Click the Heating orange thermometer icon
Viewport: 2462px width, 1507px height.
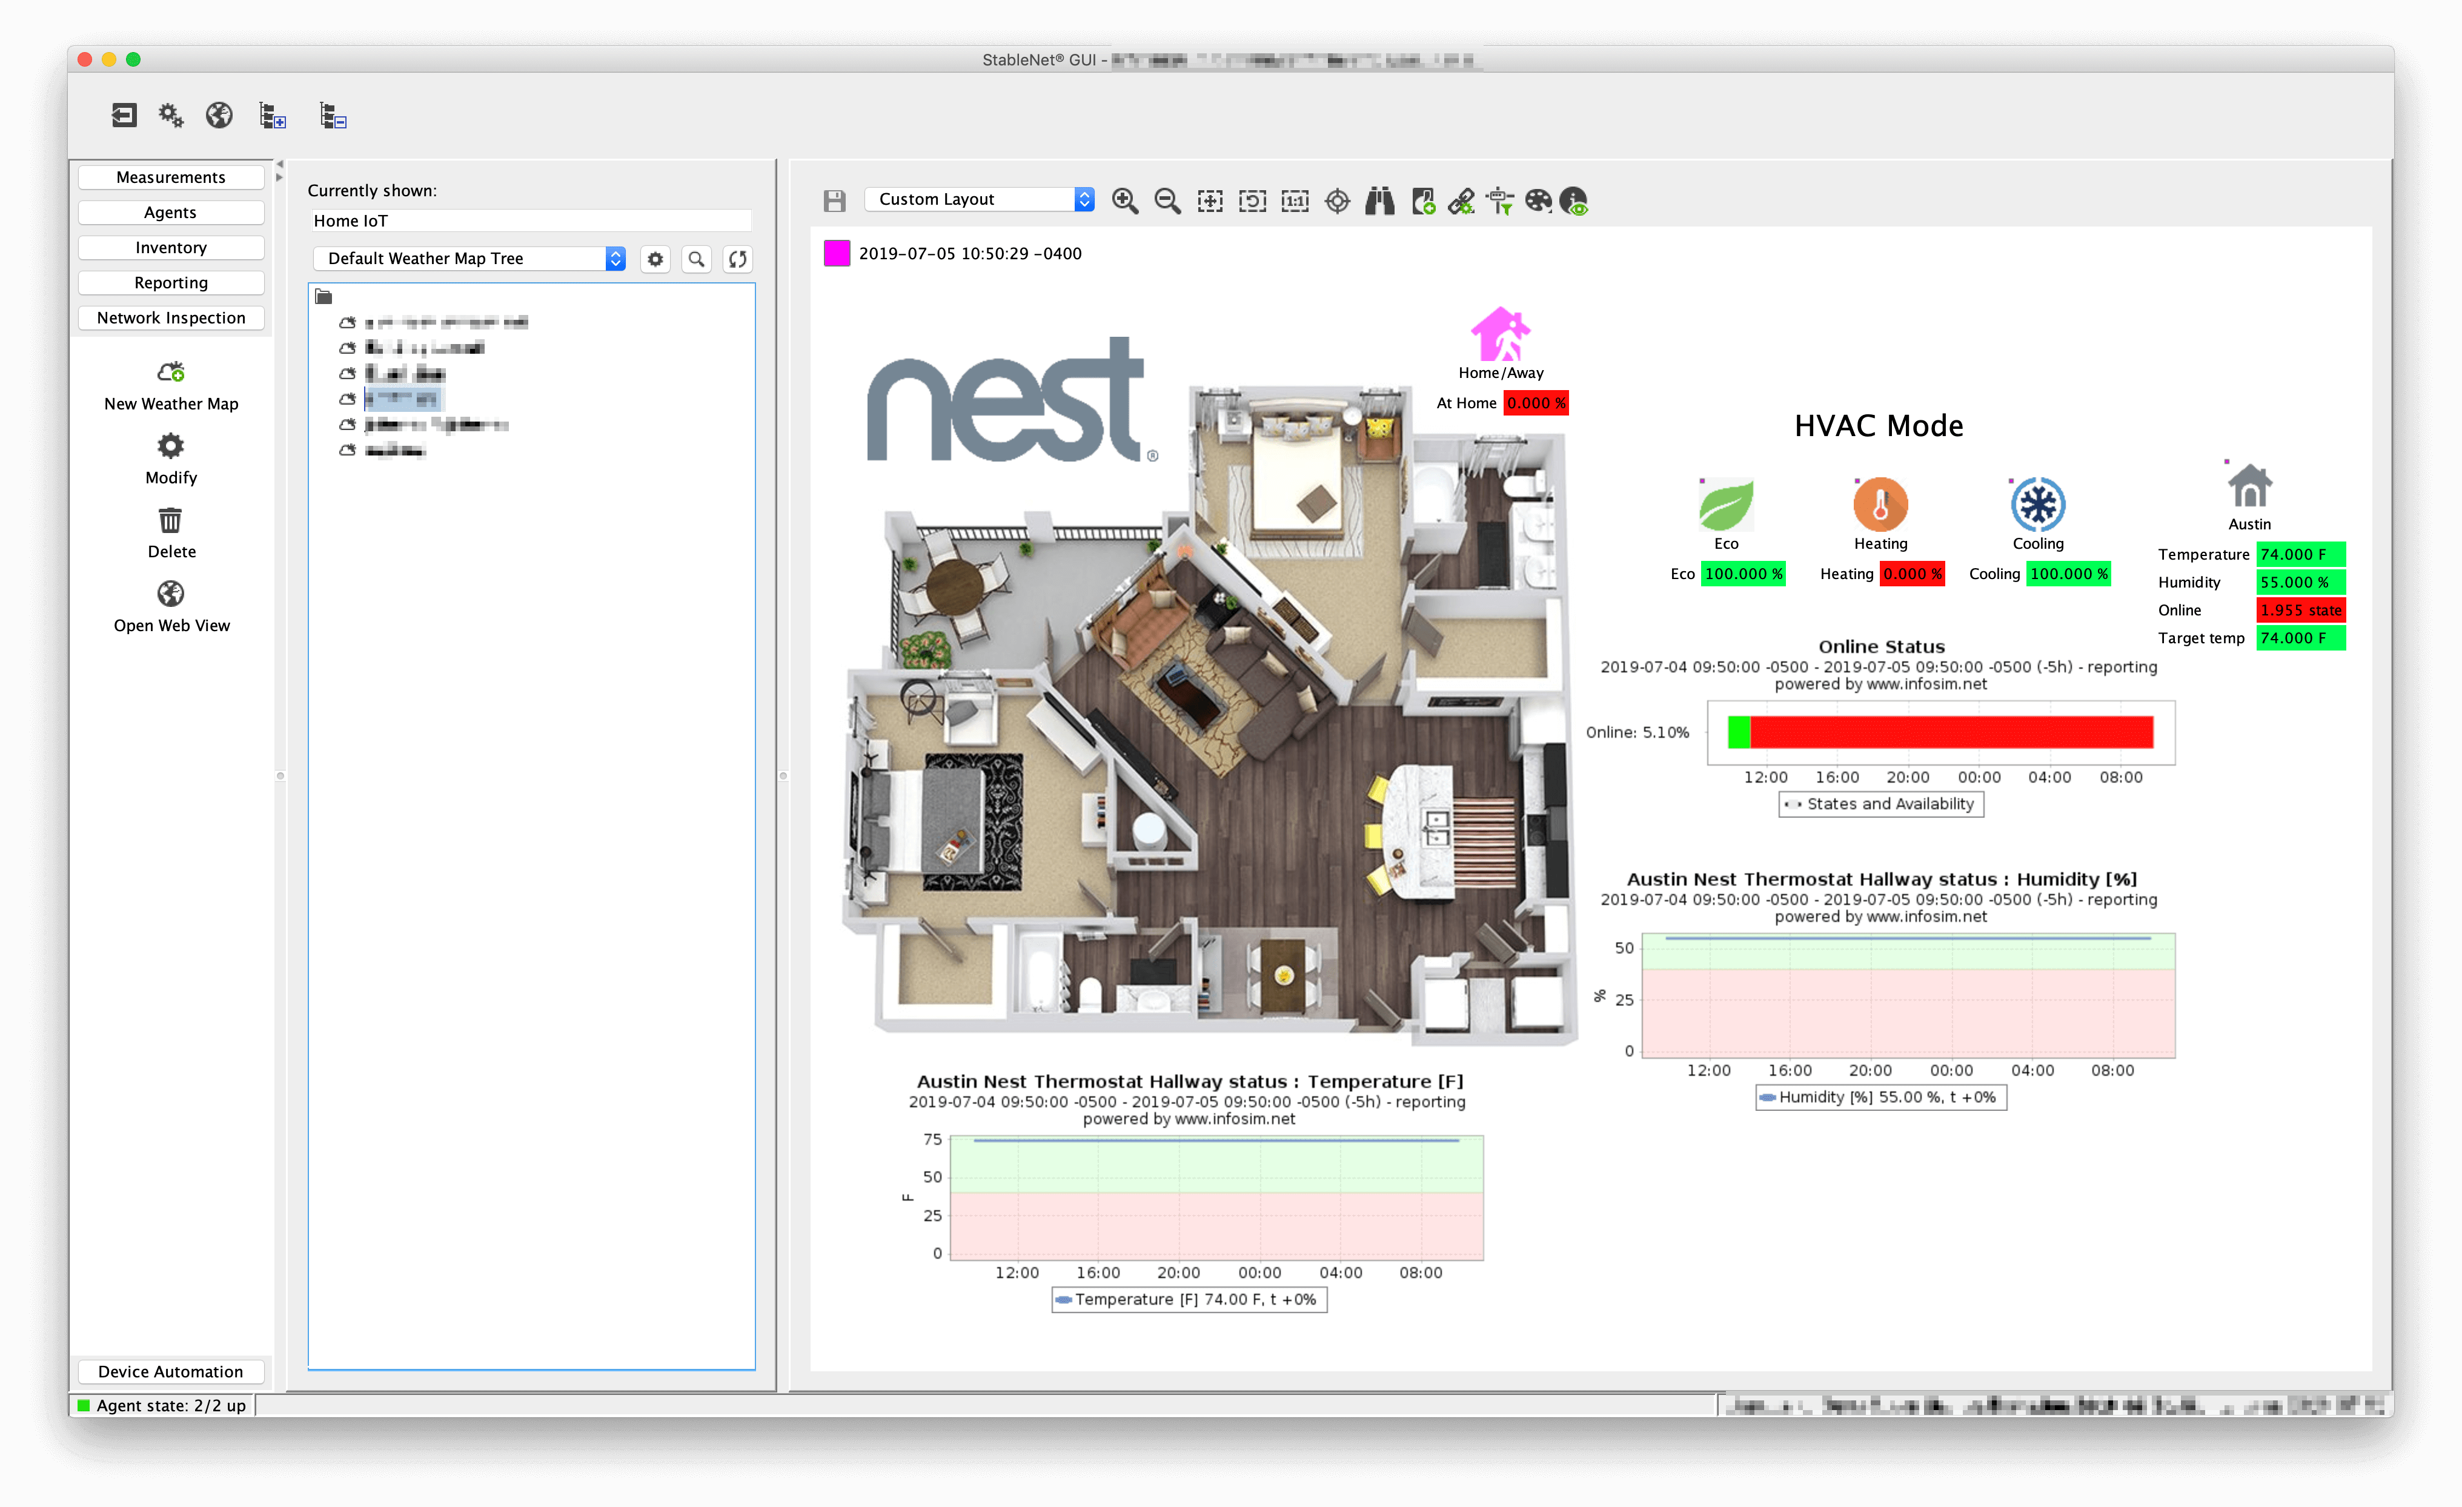point(1880,504)
